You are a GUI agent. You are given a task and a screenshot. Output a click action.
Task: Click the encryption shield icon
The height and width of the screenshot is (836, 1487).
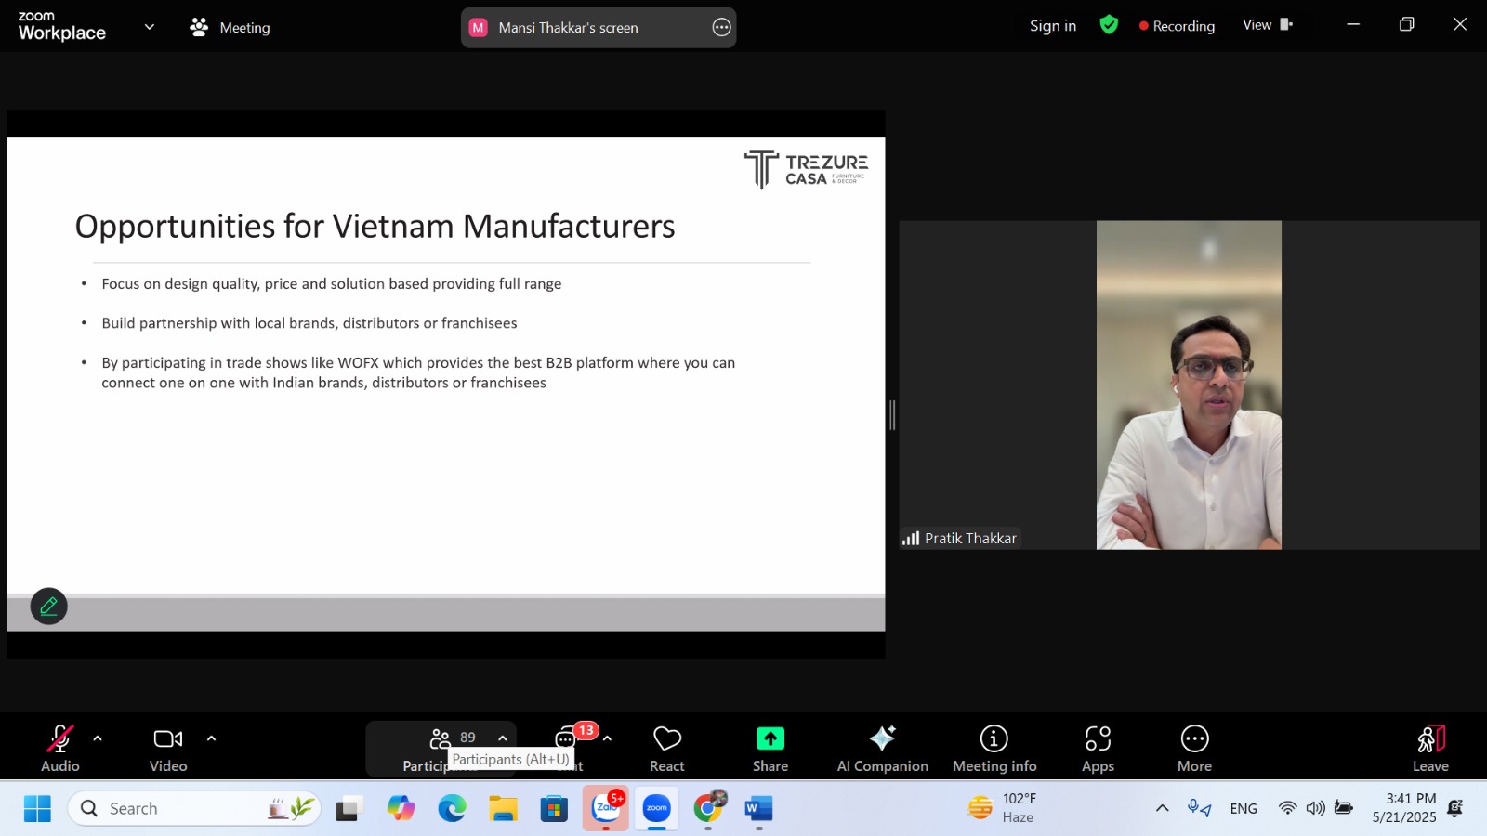(1109, 25)
